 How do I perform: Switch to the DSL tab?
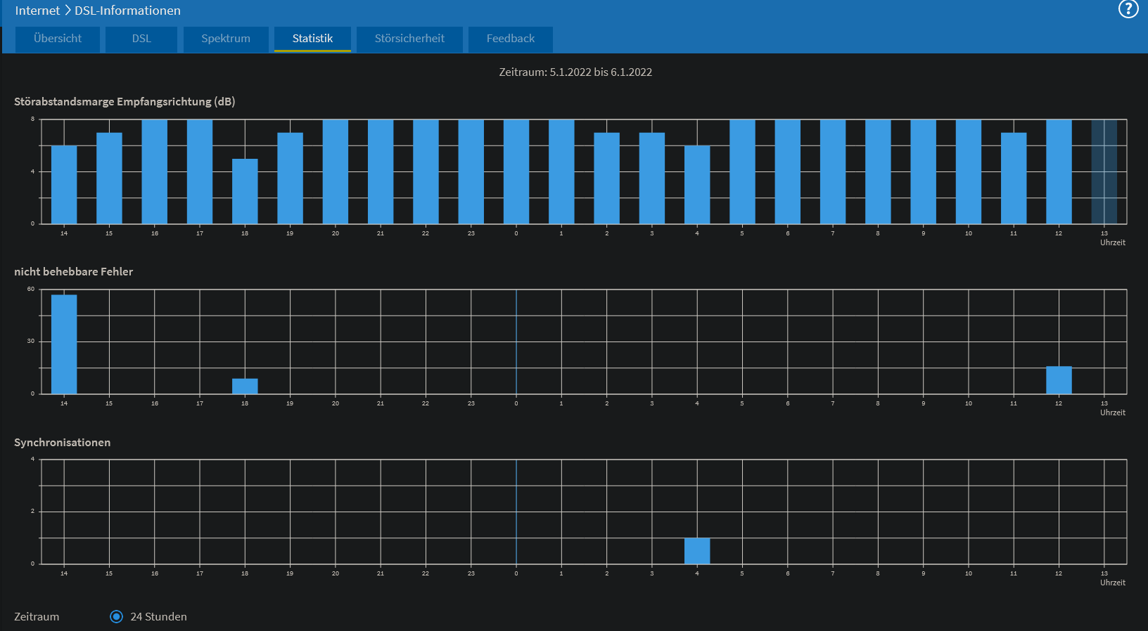[x=141, y=39]
